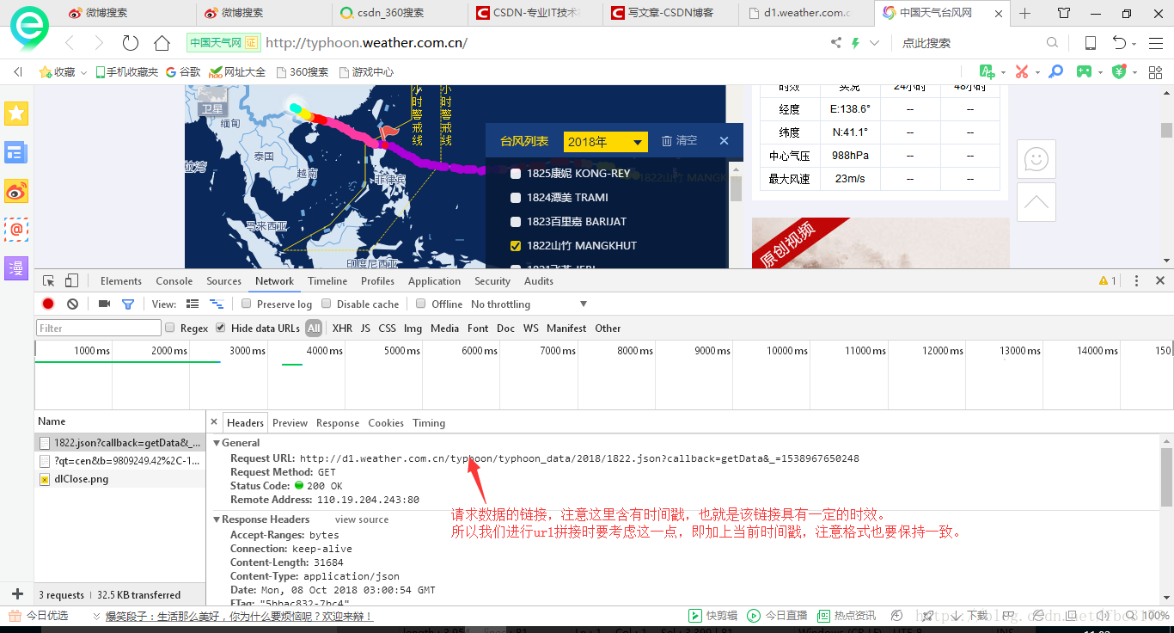Clear the network log icon
This screenshot has width=1174, height=633.
coord(73,304)
